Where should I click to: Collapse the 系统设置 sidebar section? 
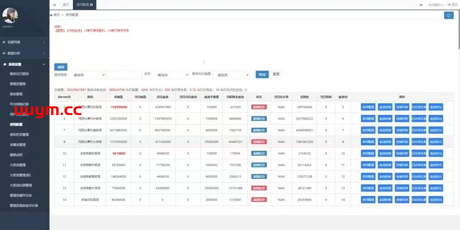(24, 64)
